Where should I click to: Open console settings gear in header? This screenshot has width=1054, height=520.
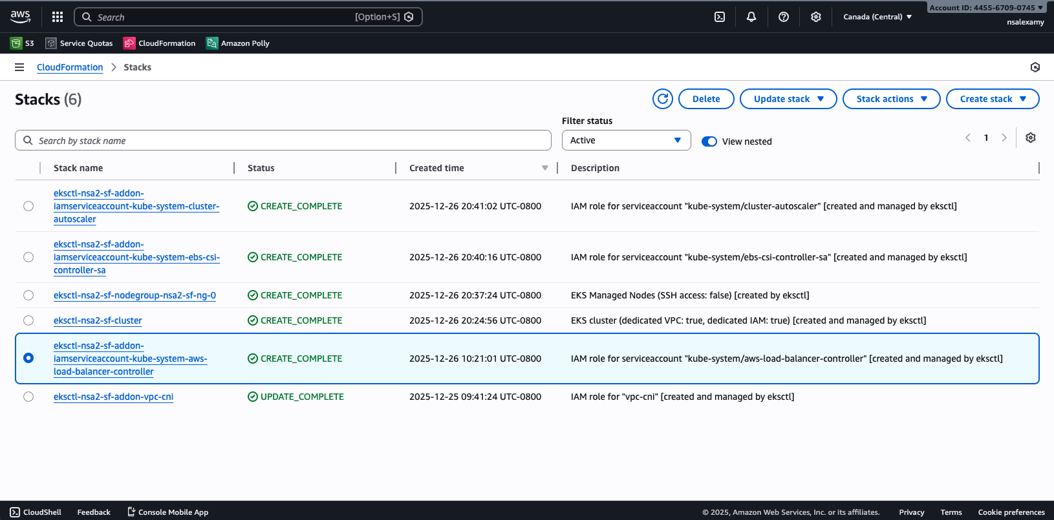[x=816, y=17]
